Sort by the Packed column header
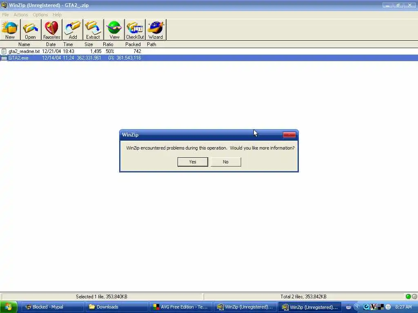The height and width of the screenshot is (313, 418). 133,44
